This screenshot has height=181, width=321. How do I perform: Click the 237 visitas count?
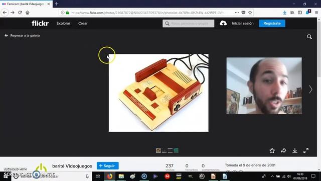point(170,167)
